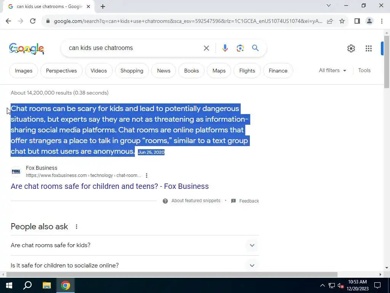390x293 pixels.
Task: Switch to Maps results
Action: coord(219,71)
